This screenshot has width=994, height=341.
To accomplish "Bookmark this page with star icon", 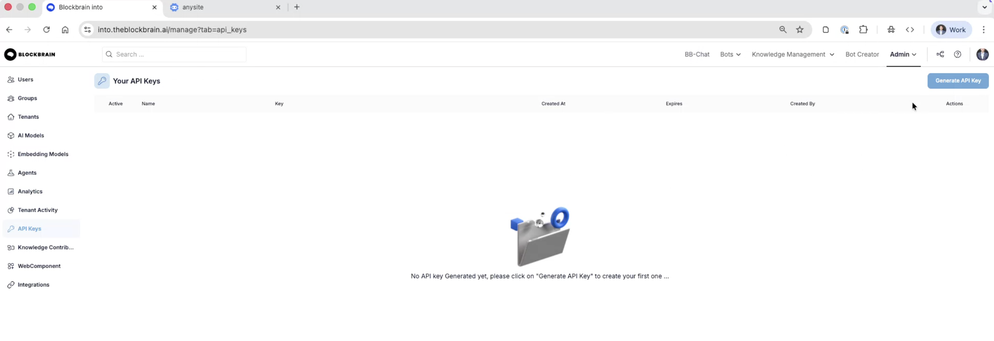I will click(x=800, y=30).
